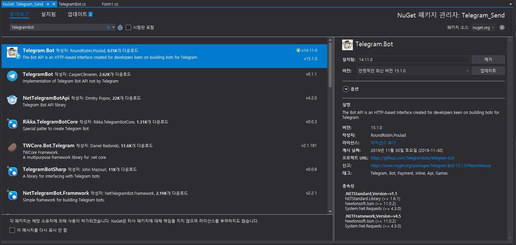Click the refresh icon next to search box

coord(120,27)
